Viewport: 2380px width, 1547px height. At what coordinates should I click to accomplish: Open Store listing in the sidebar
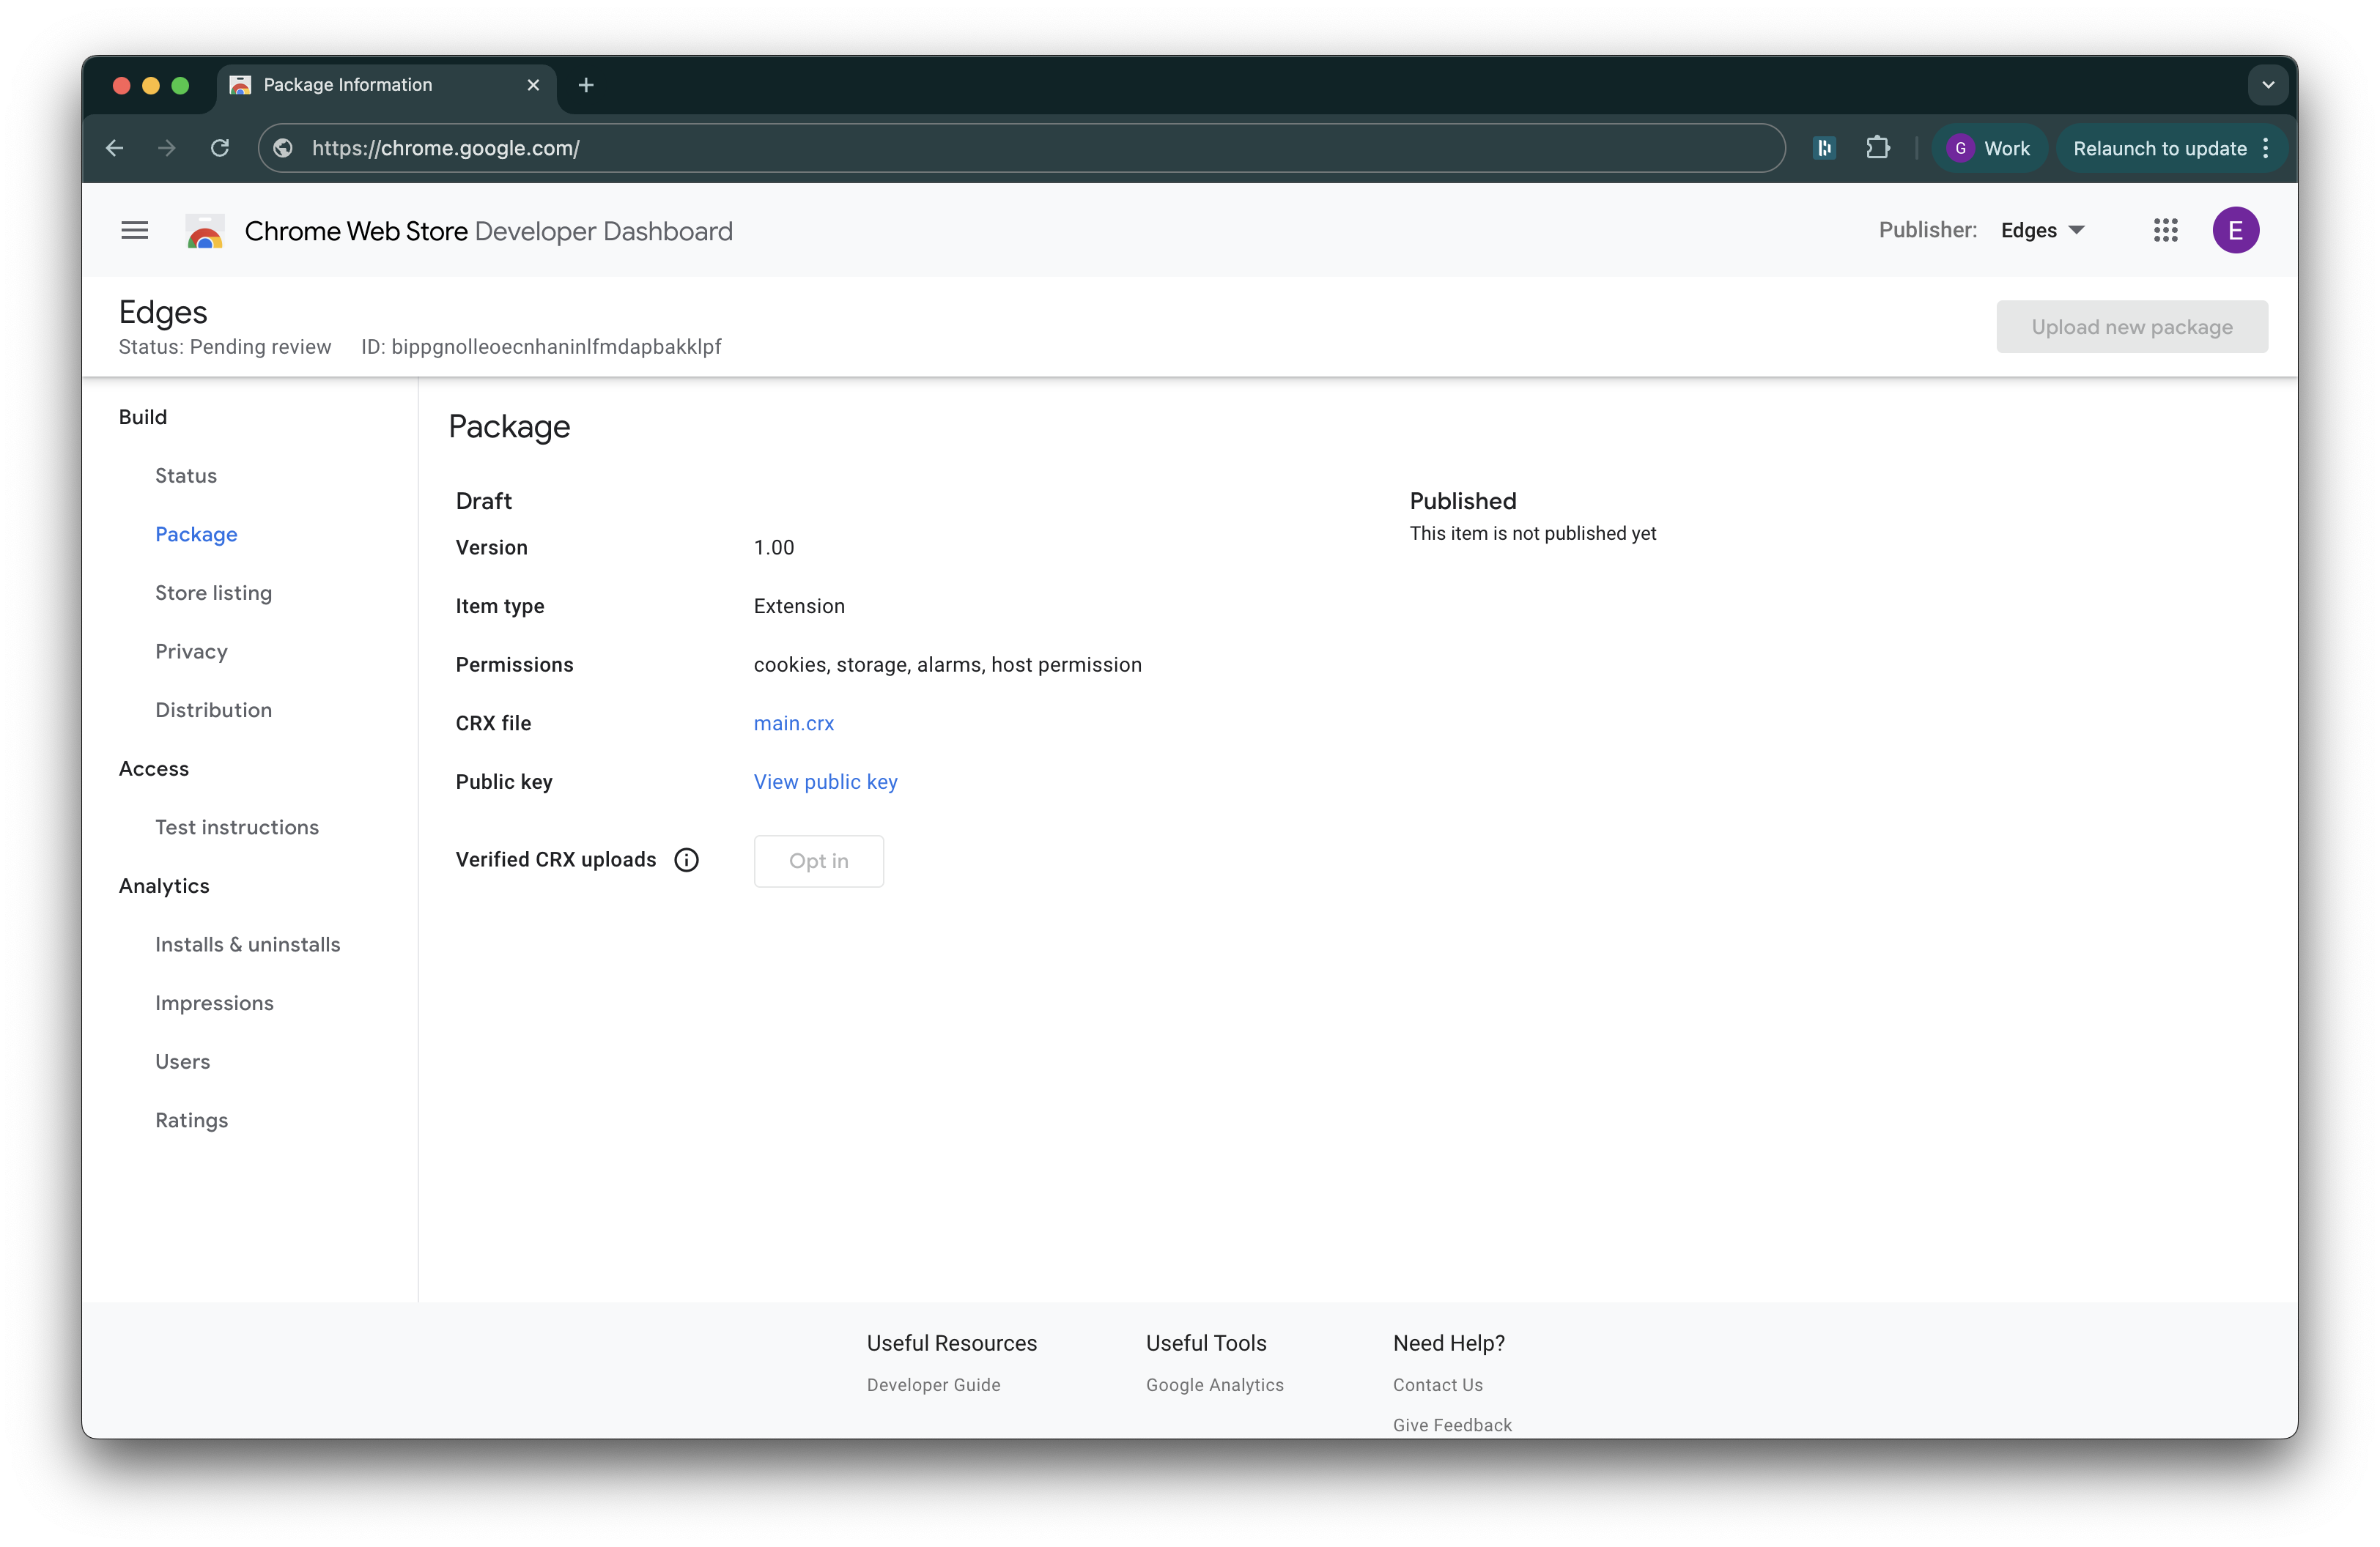(x=213, y=593)
